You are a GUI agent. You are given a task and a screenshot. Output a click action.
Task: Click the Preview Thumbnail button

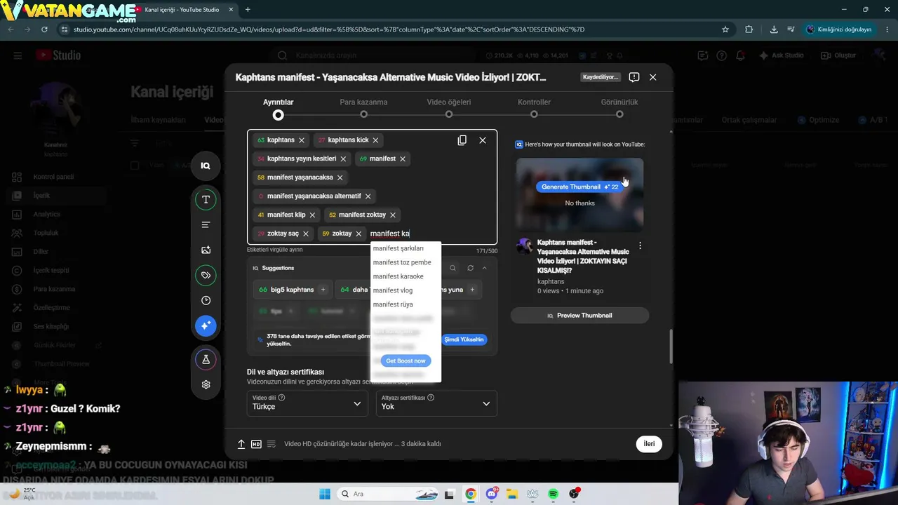point(579,316)
